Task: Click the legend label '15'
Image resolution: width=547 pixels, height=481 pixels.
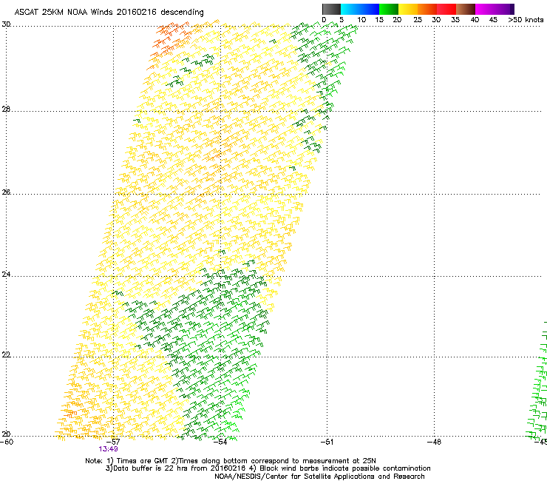Action: pos(379,20)
